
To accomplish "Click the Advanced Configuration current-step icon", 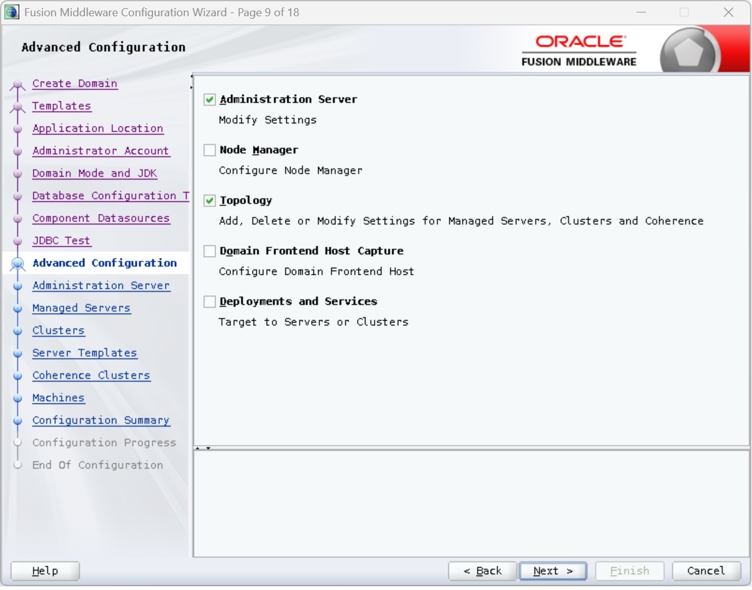I will (x=17, y=264).
